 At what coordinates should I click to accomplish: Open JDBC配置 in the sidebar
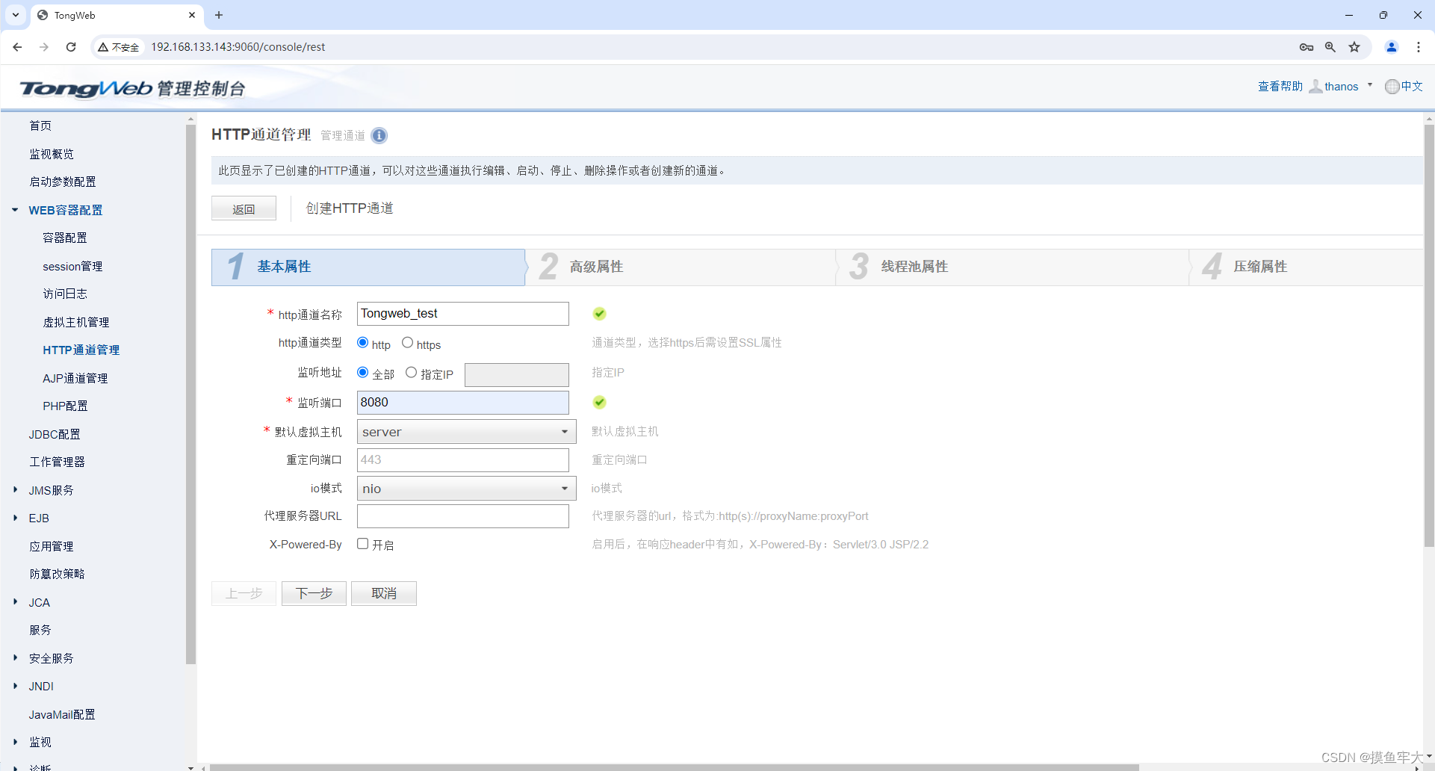point(55,434)
